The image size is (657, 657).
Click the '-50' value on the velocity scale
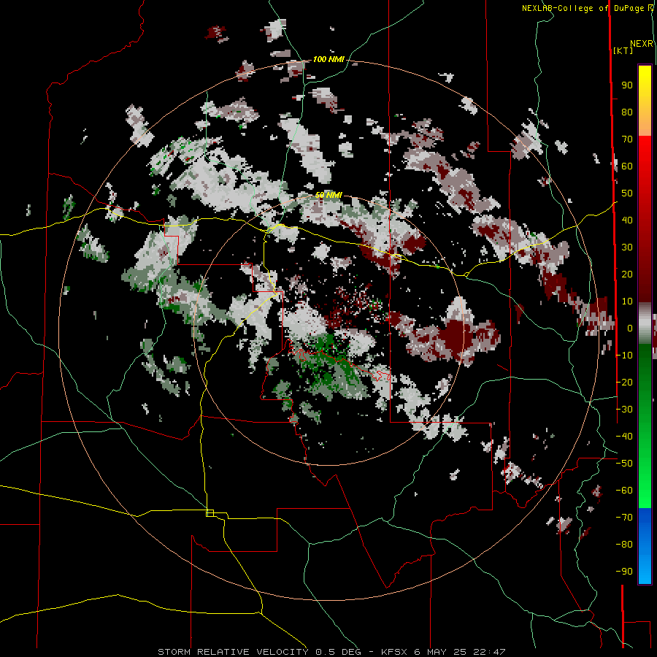(x=624, y=464)
